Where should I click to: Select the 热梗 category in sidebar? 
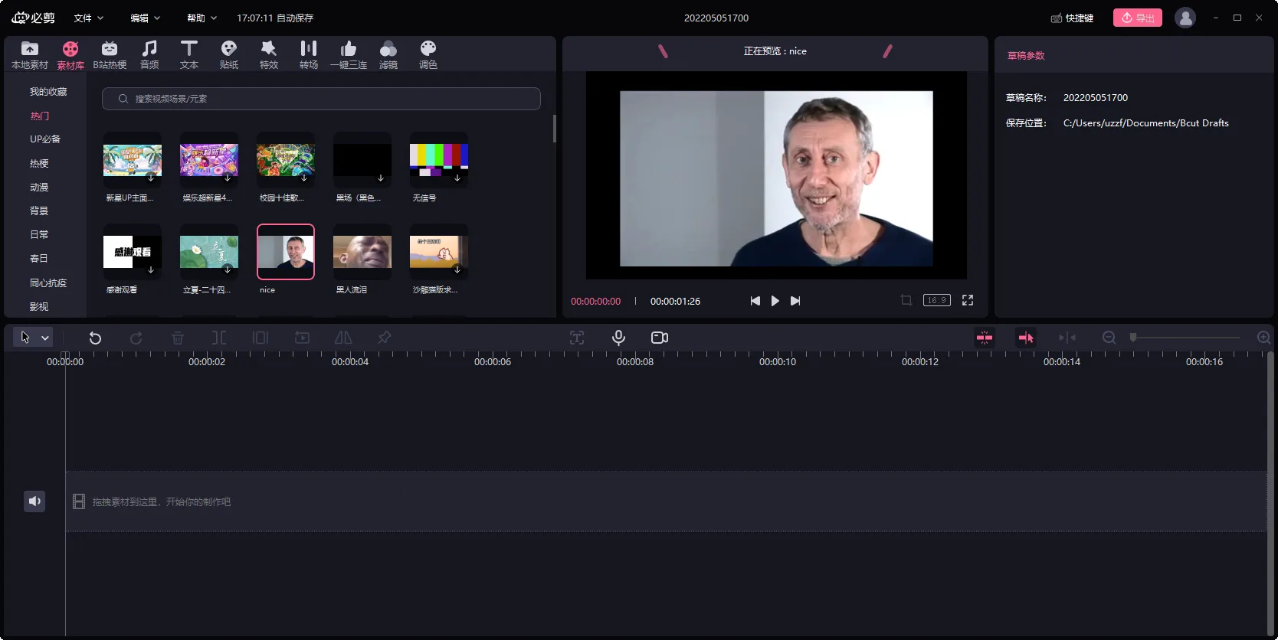[x=39, y=163]
